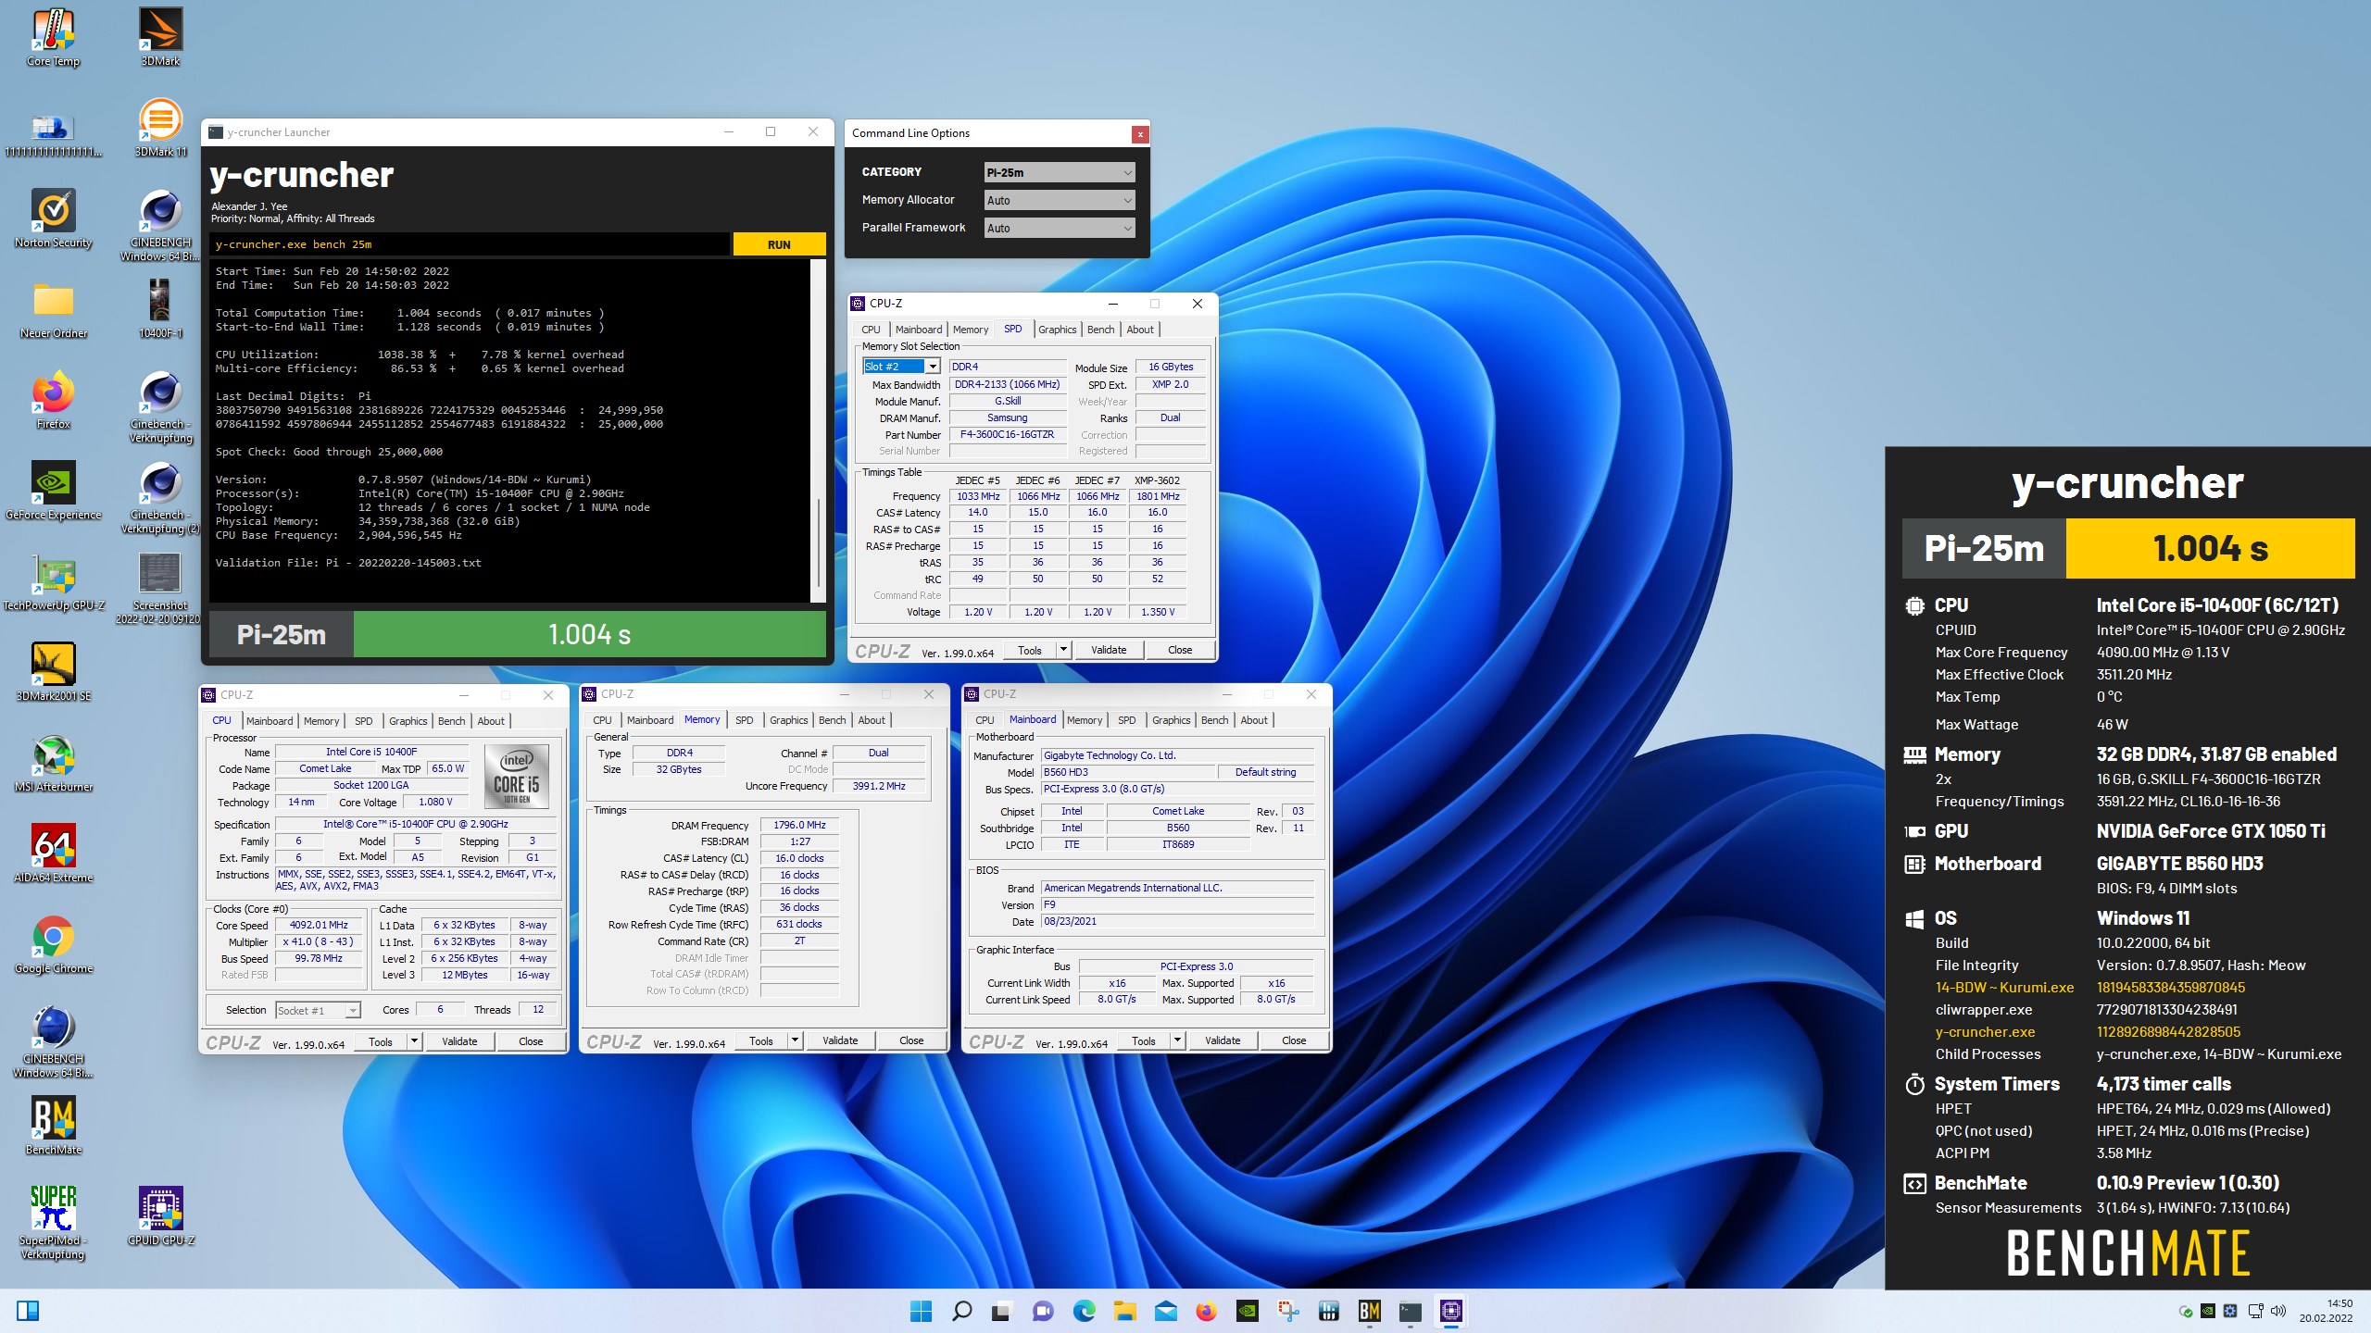This screenshot has height=1333, width=2371.
Task: Open 3DMark2001 SE desktop icon
Action: (x=53, y=672)
